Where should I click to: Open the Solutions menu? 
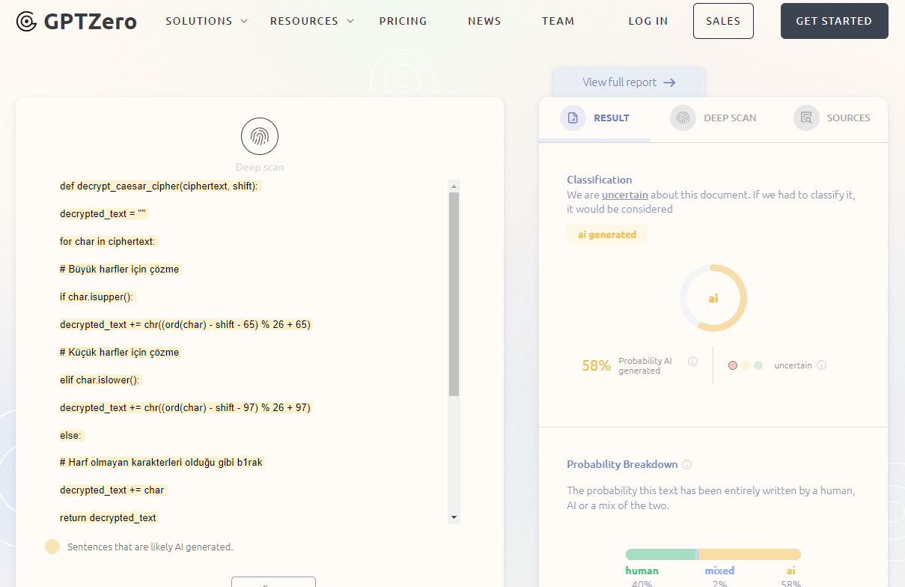[206, 21]
